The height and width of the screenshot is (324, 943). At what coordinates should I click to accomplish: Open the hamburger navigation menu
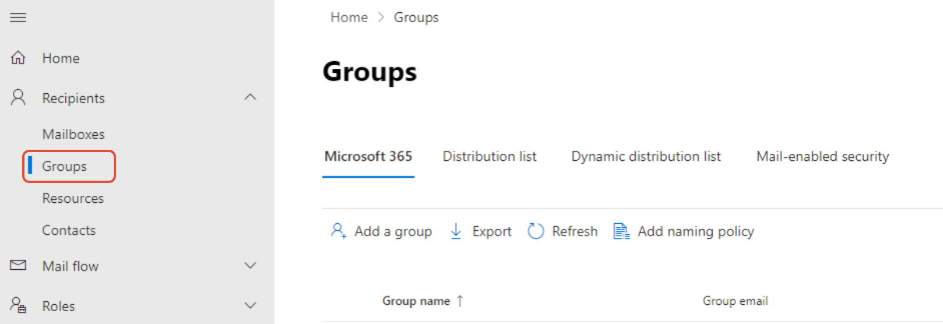[18, 17]
